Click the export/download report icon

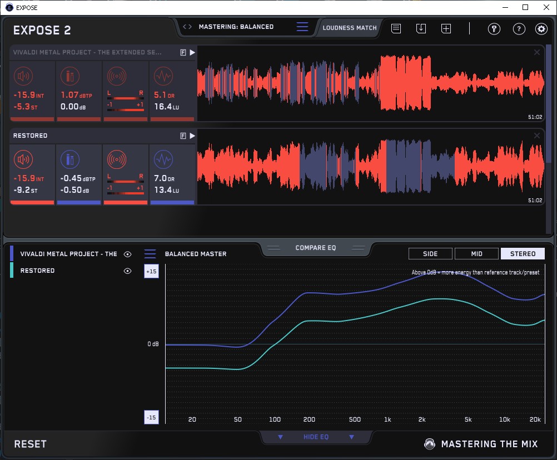coord(421,28)
